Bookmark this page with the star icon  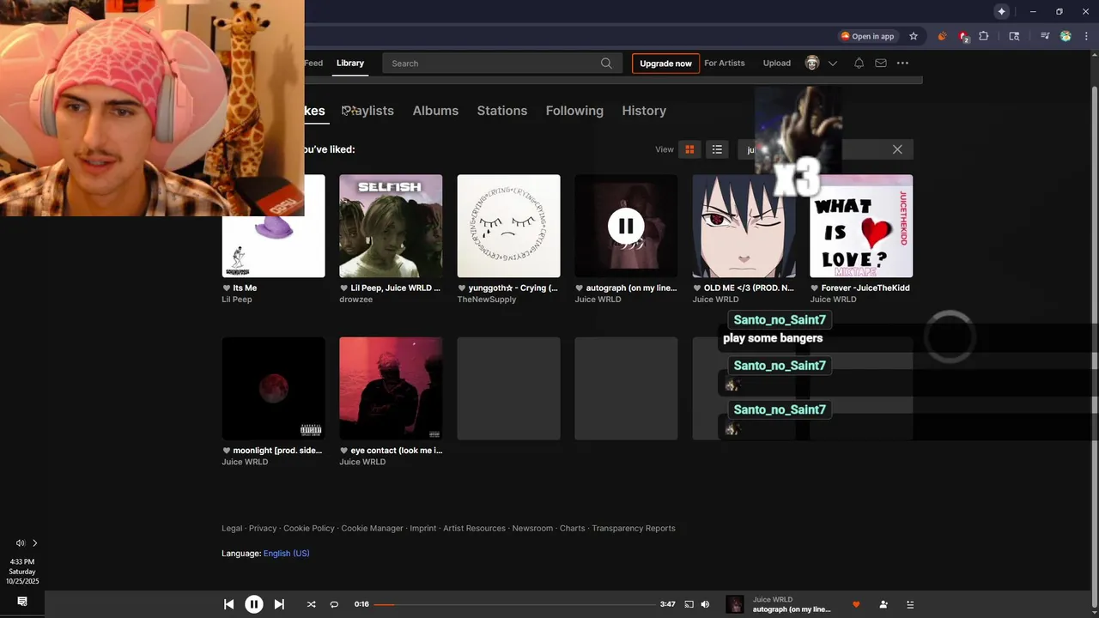point(914,36)
